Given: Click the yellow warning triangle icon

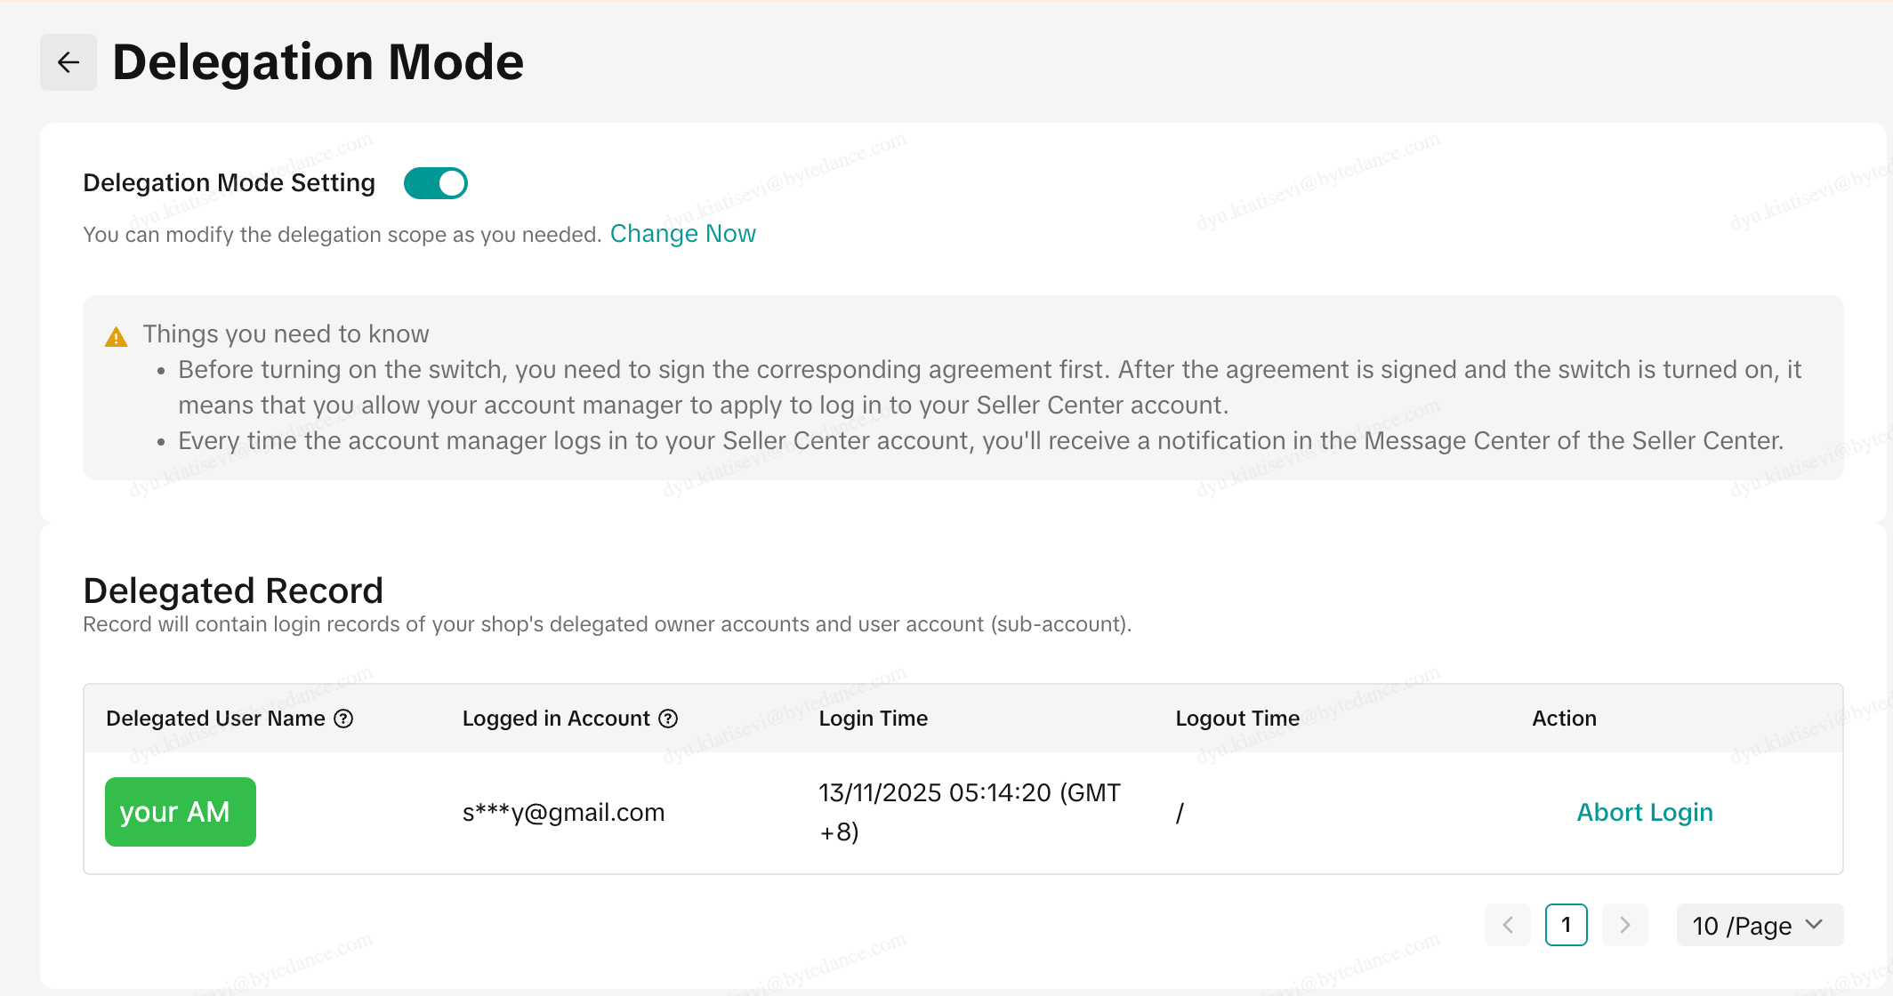Looking at the screenshot, I should (117, 337).
